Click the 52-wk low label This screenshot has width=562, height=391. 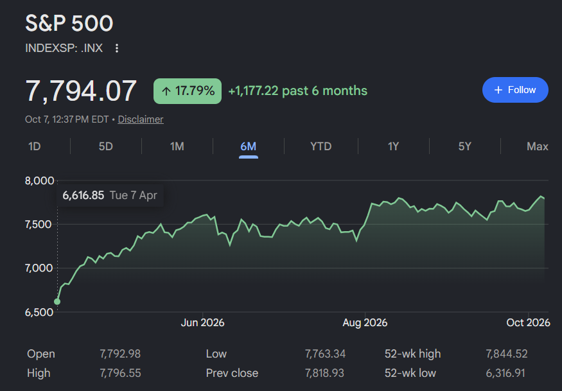point(410,373)
